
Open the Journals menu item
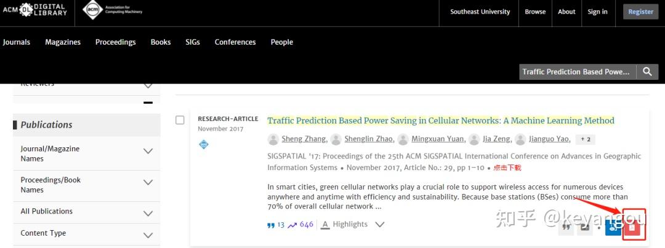coord(17,42)
